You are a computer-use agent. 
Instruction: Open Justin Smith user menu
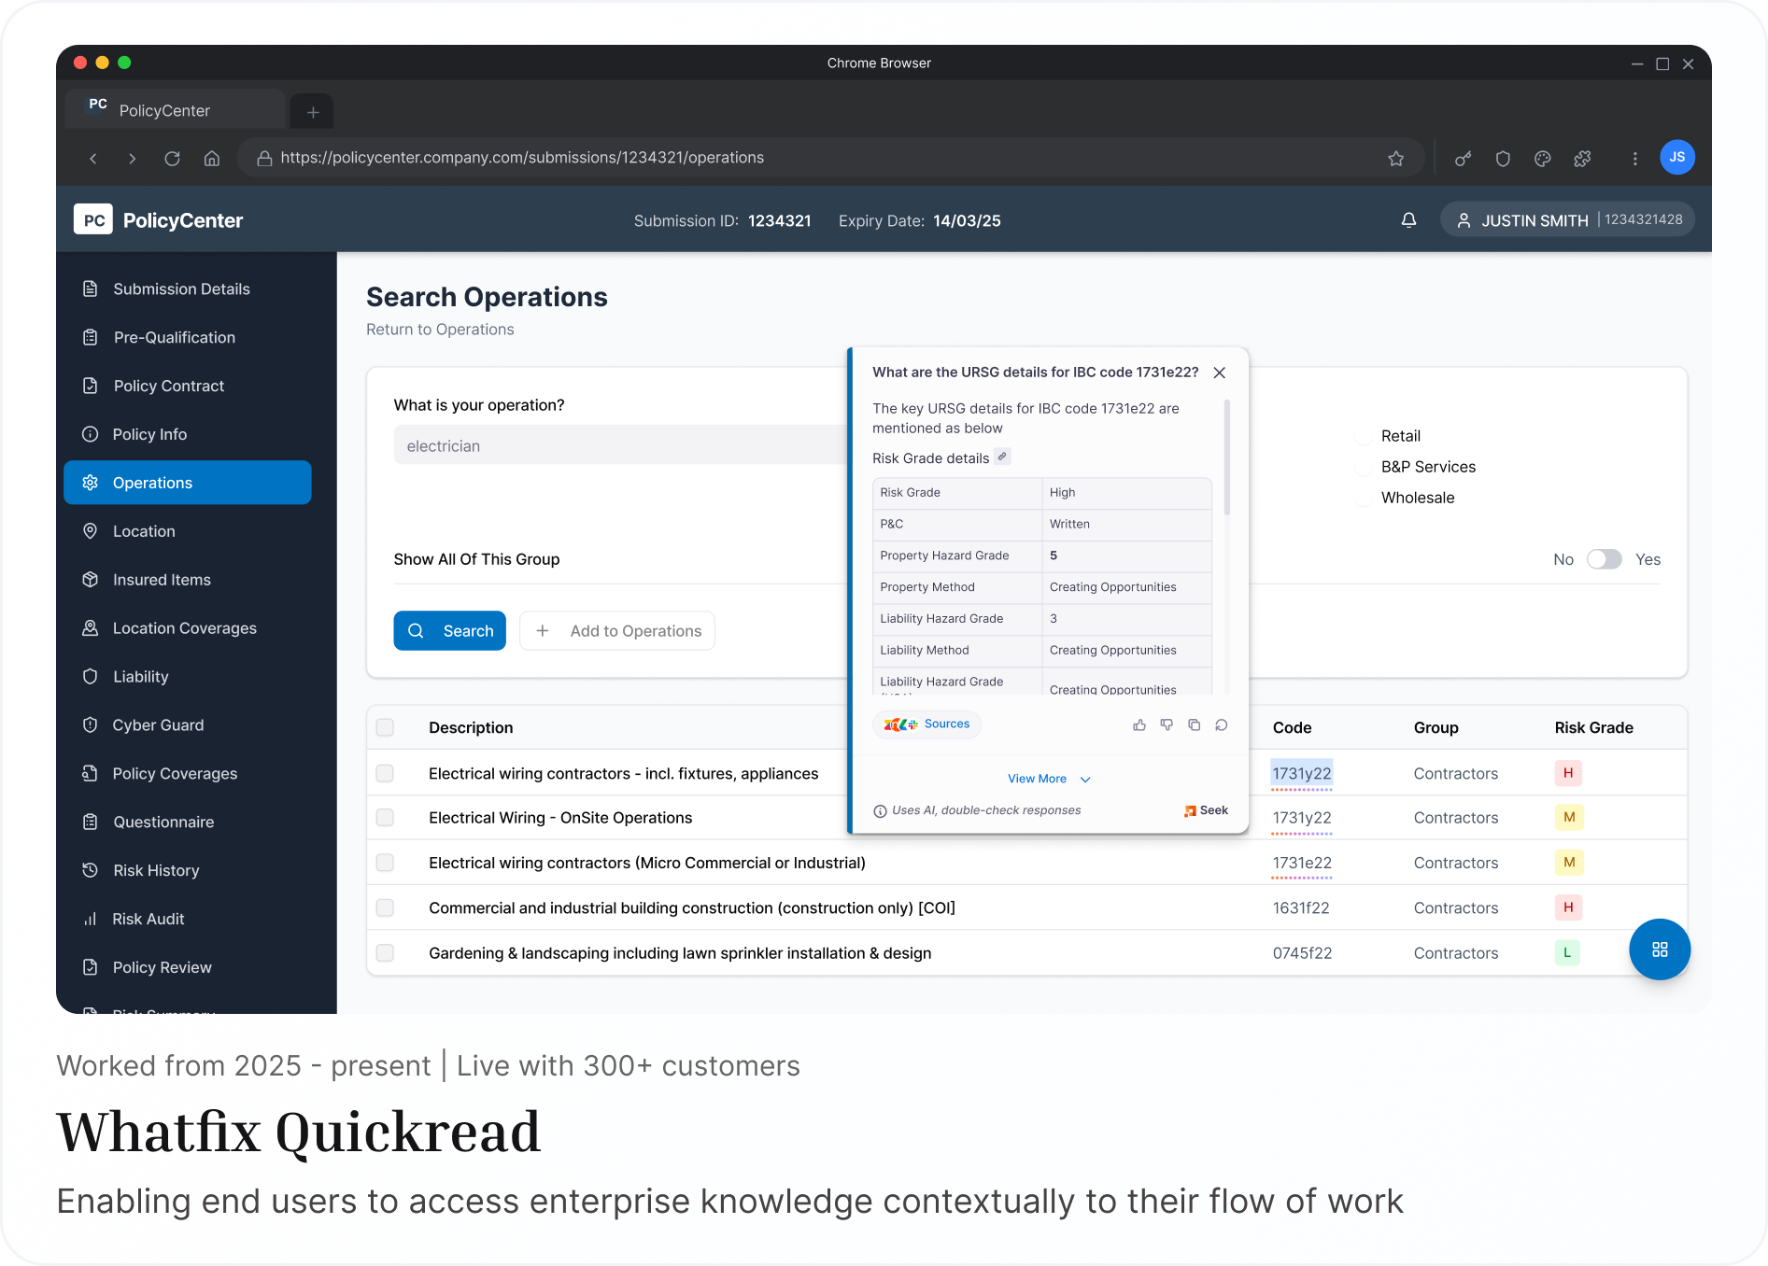coord(1567,220)
